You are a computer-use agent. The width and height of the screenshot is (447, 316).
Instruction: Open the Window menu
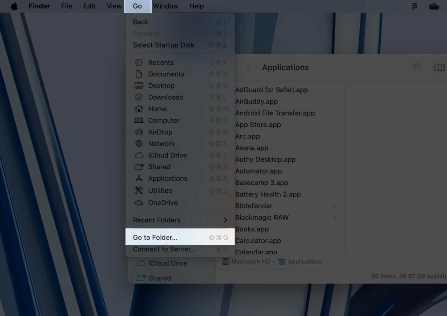pos(165,6)
